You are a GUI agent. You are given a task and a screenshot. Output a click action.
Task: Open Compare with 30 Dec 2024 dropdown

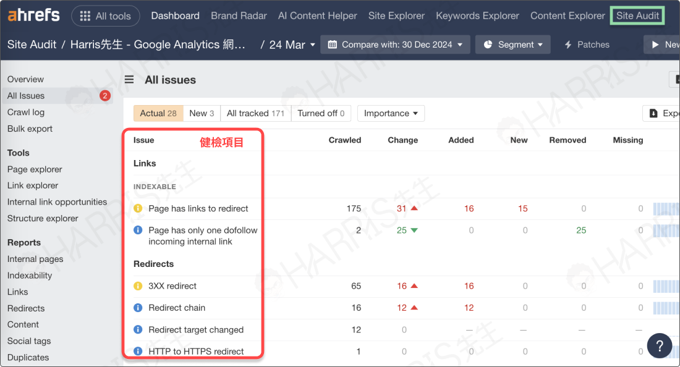[395, 44]
